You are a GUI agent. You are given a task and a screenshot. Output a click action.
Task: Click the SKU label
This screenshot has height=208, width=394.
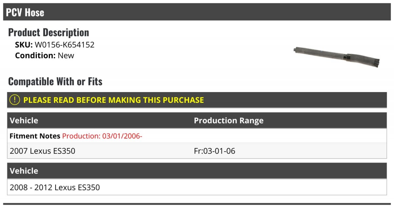click(24, 45)
